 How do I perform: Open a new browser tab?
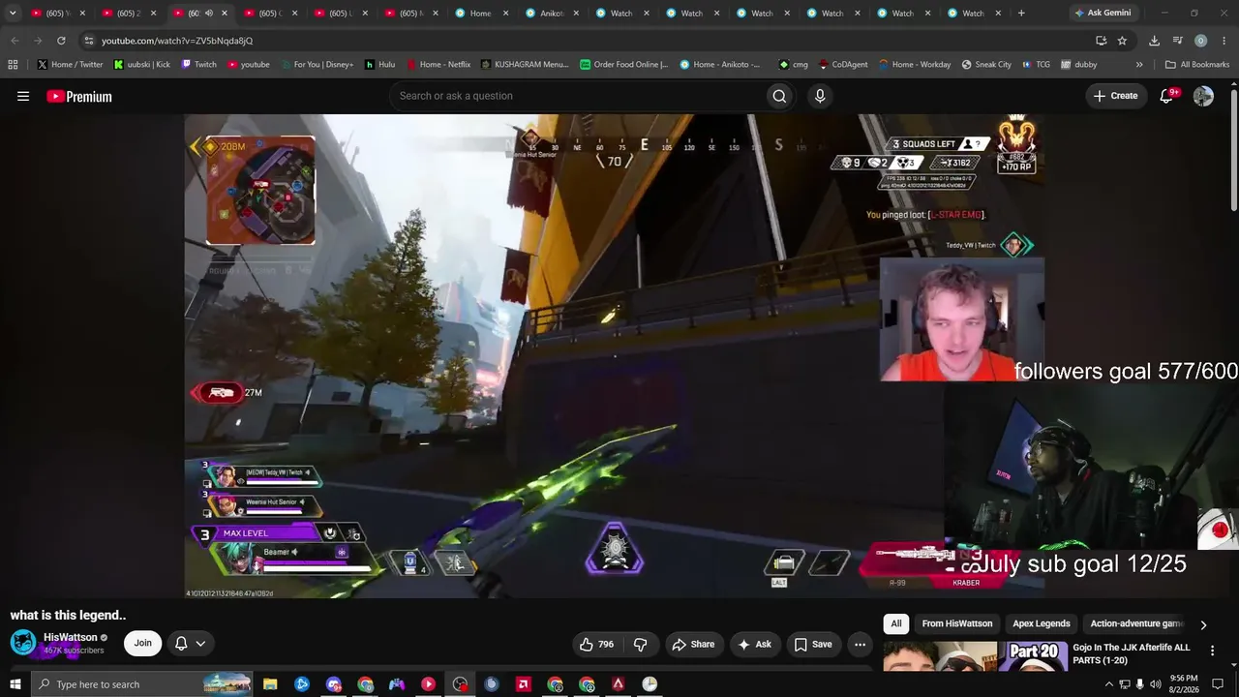coord(1021,14)
